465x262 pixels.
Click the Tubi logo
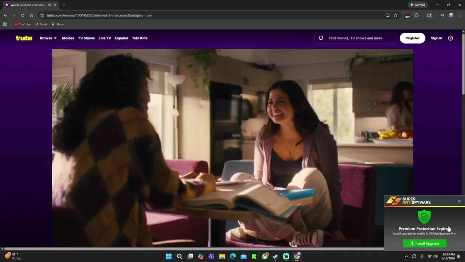coord(24,38)
